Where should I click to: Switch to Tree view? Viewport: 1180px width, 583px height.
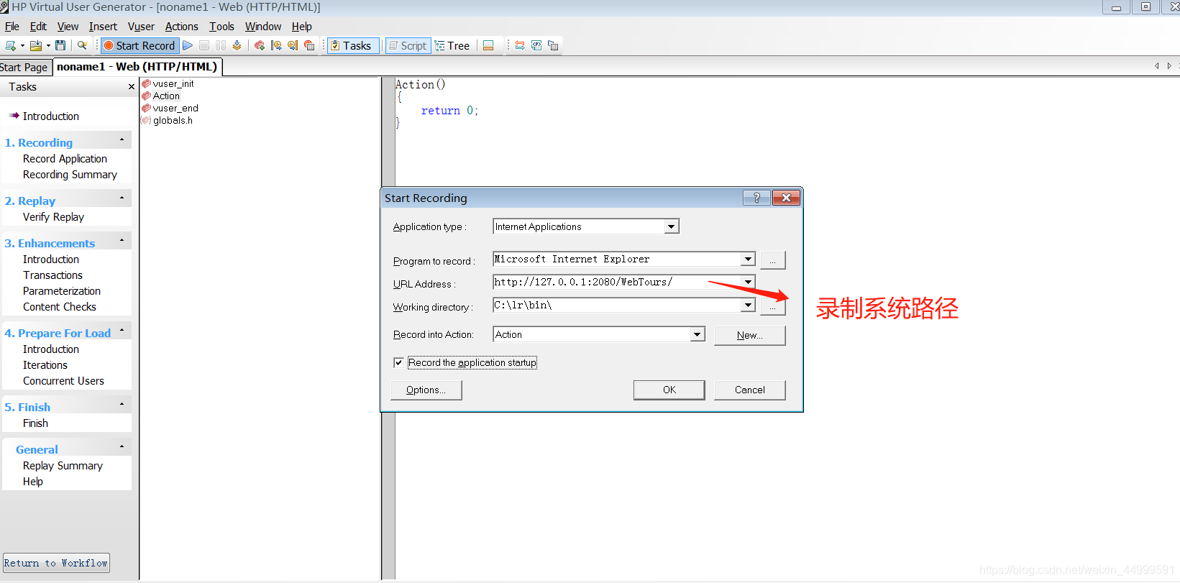452,45
